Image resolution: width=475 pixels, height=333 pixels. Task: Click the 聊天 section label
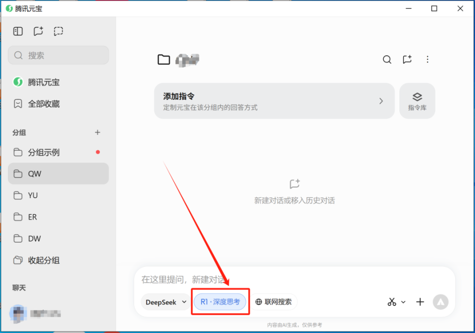click(19, 288)
